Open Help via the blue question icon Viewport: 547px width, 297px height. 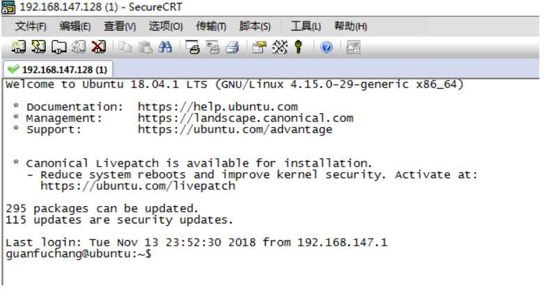[x=326, y=48]
